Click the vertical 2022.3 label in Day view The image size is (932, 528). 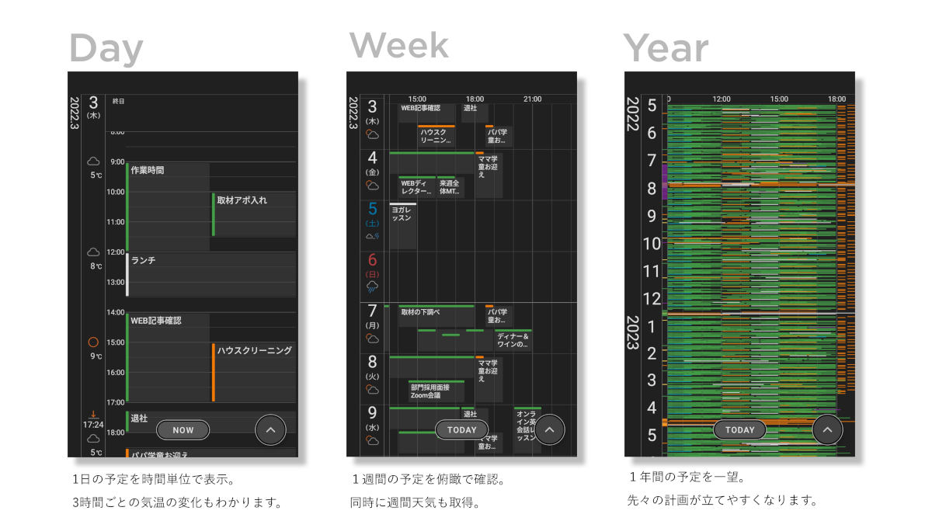[75, 113]
